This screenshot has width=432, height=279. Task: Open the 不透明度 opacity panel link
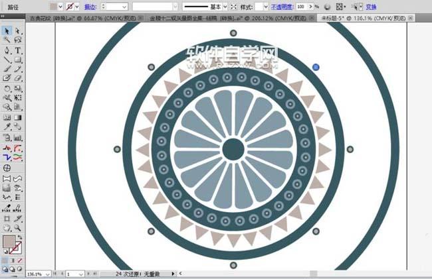[282, 7]
